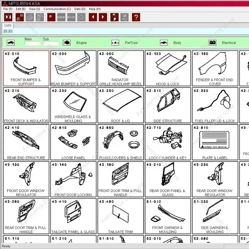Open 43-230 Rear Door Window Regulator
Viewport: 249px width, 249px height.
(215, 179)
